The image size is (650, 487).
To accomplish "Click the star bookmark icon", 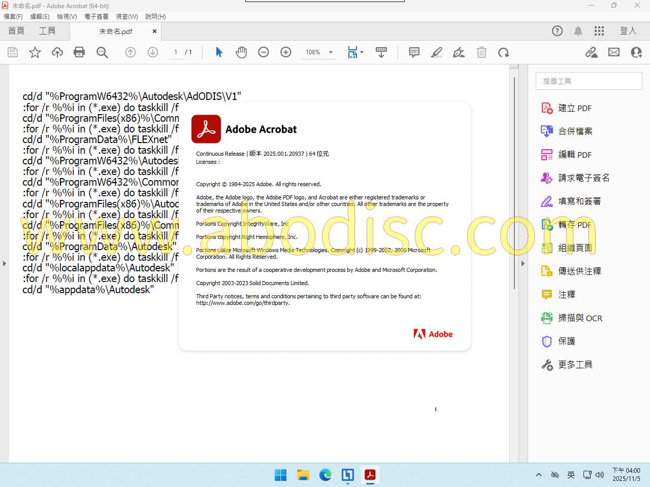I will 35,52.
